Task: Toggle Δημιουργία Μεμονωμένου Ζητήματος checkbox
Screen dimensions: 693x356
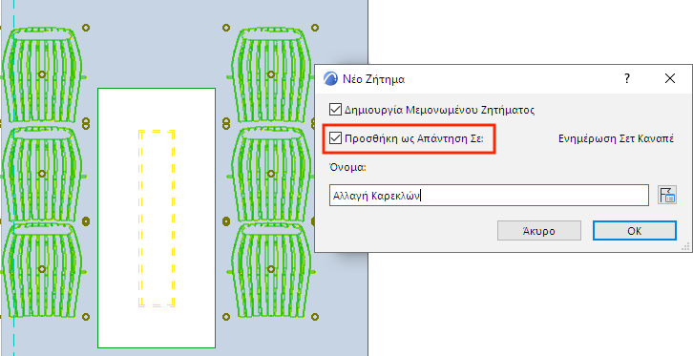Action: (x=335, y=110)
